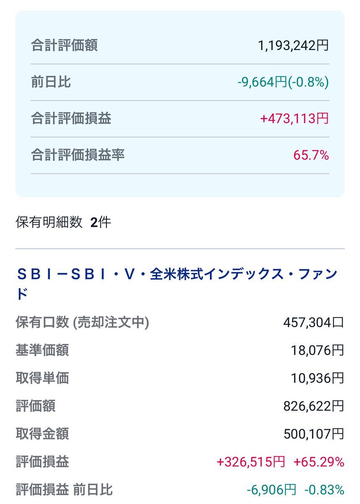Click the 65.7% total return rate

311,155
